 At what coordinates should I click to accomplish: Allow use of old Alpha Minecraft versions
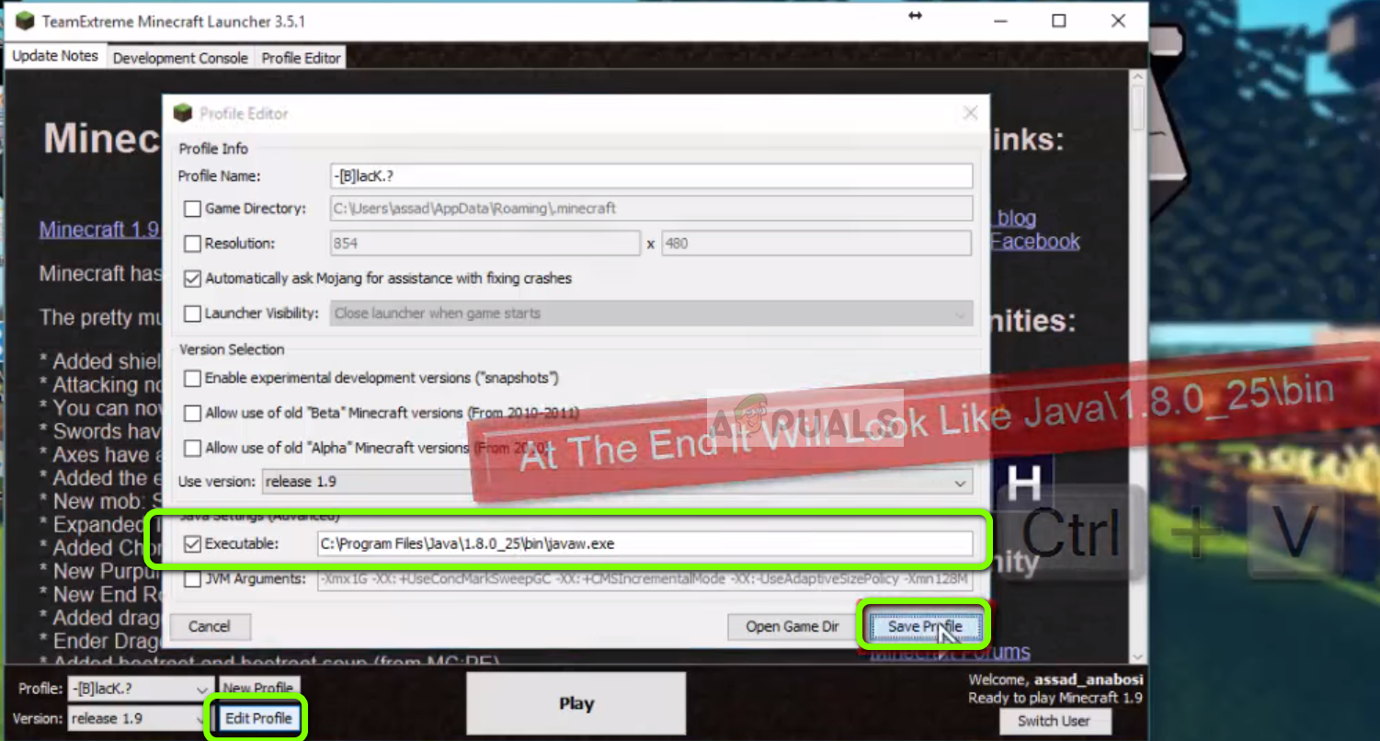(192, 448)
